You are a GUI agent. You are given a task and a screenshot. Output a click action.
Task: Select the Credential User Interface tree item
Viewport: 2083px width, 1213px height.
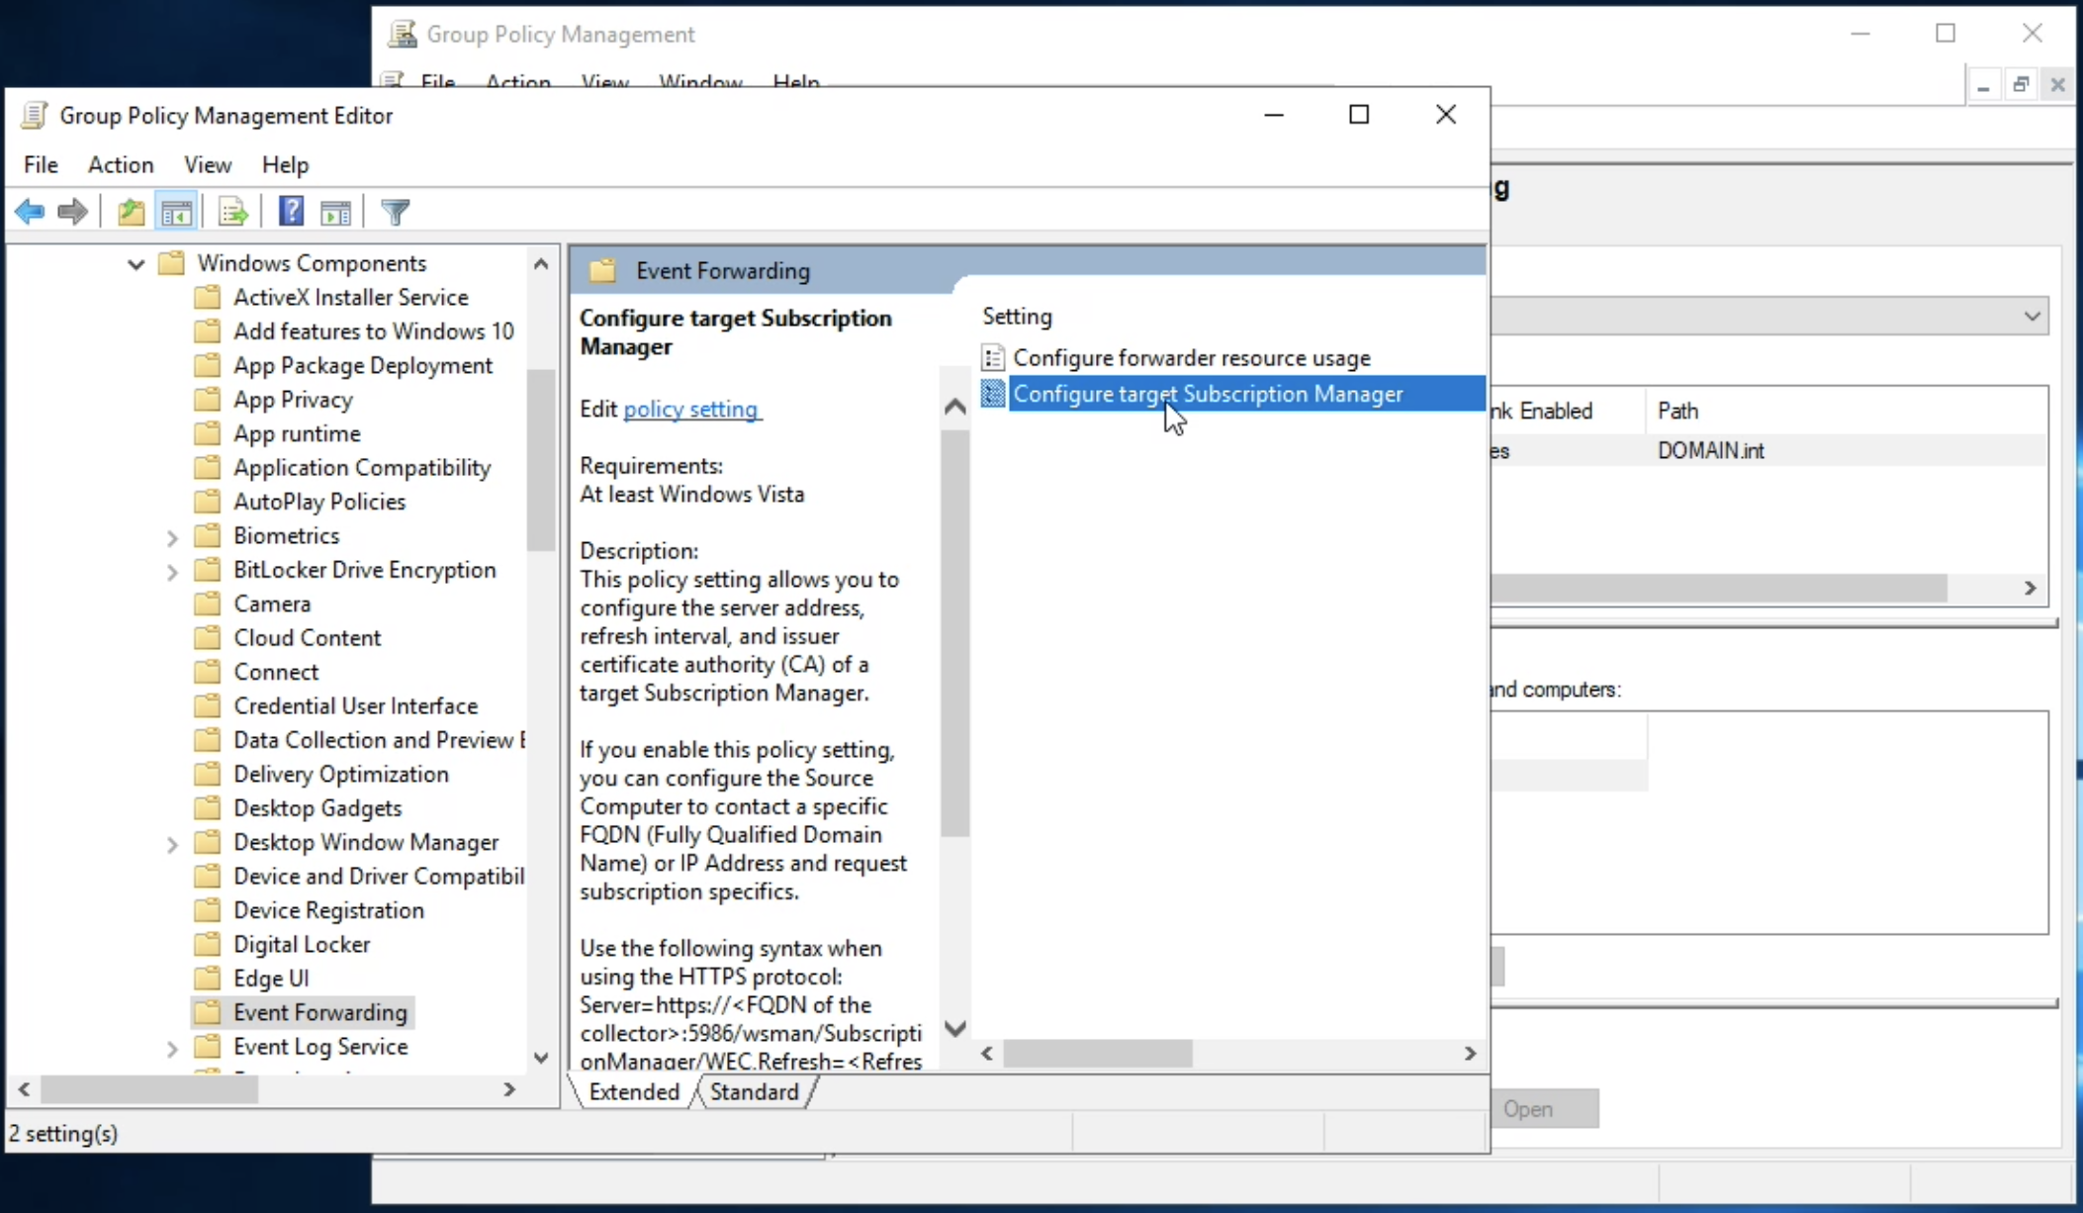[355, 705]
